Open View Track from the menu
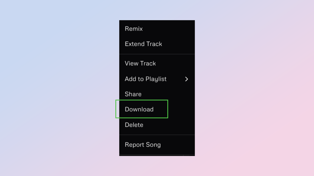The width and height of the screenshot is (314, 176). tap(140, 63)
